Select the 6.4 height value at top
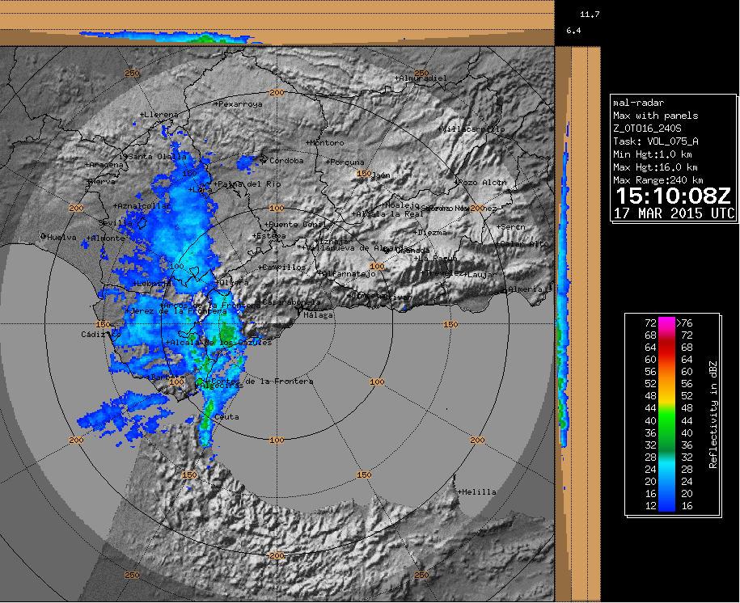 pos(573,31)
